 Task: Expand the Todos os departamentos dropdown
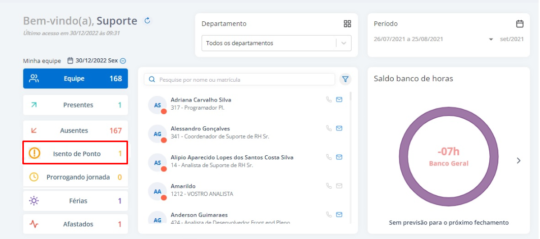coord(344,43)
